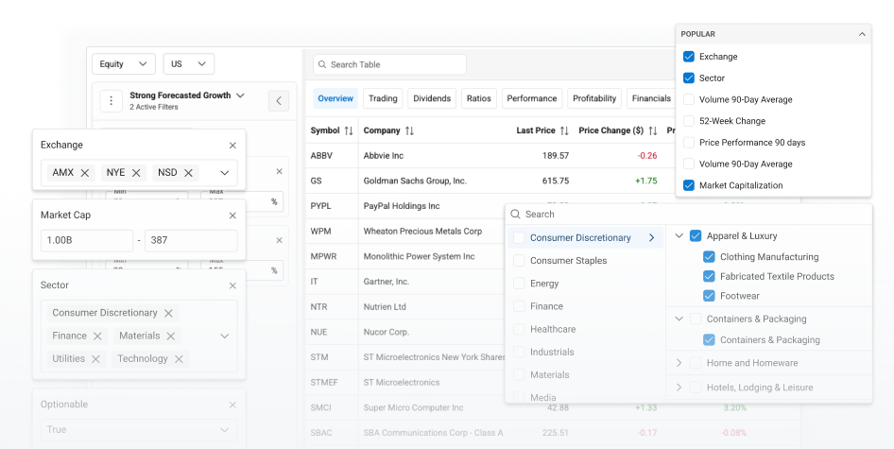This screenshot has height=449, width=894.
Task: Close the Market Cap filter card
Action: pos(232,216)
